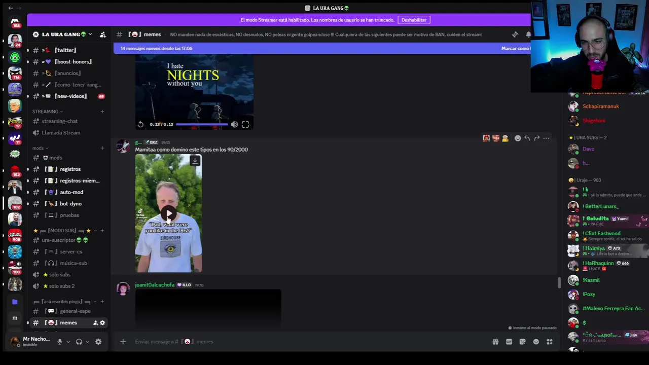This screenshot has height=365, width=649.
Task: Toggle microphone mute in user panel
Action: [x=60, y=342]
